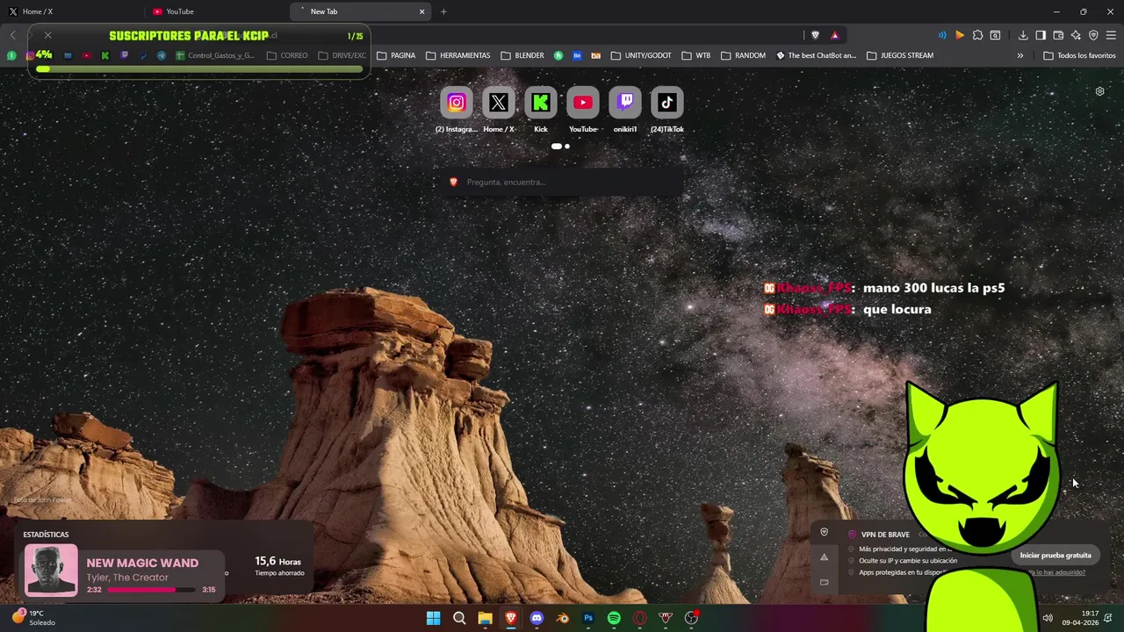The image size is (1124, 632).
Task: Switch to the Home / X tab
Action: [72, 11]
